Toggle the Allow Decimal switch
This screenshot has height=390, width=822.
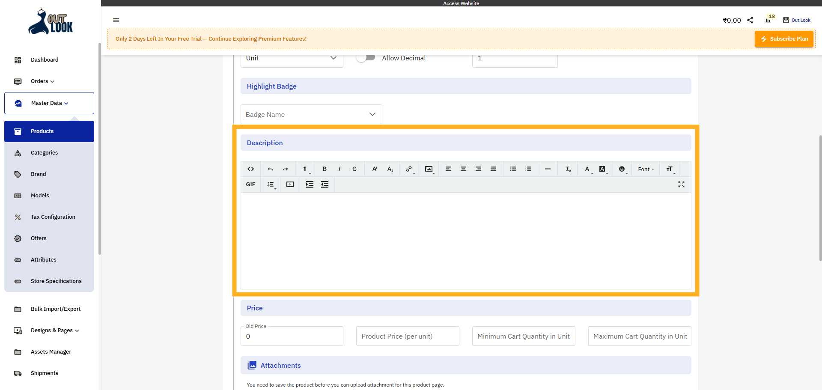(366, 58)
